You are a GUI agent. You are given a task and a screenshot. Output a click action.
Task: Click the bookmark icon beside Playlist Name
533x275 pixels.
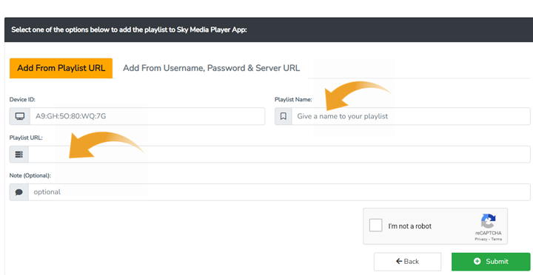(x=283, y=117)
